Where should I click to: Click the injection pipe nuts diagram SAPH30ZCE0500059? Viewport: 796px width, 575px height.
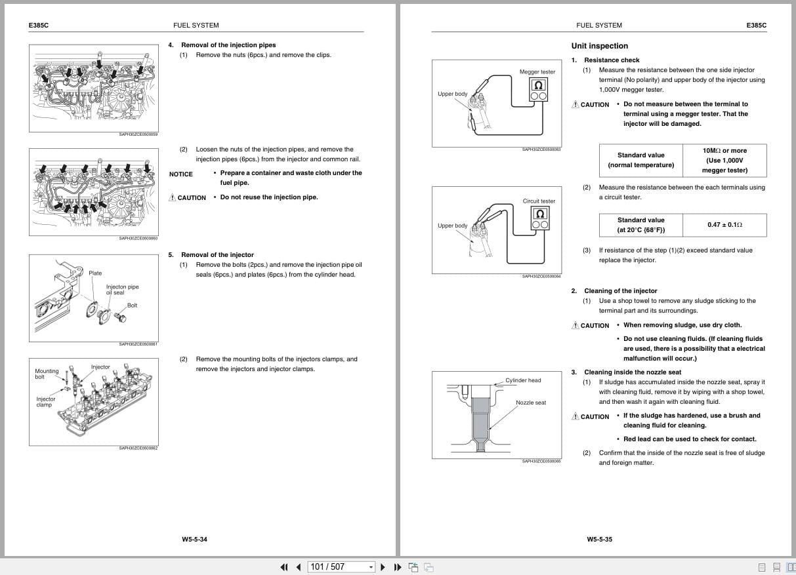coord(93,89)
